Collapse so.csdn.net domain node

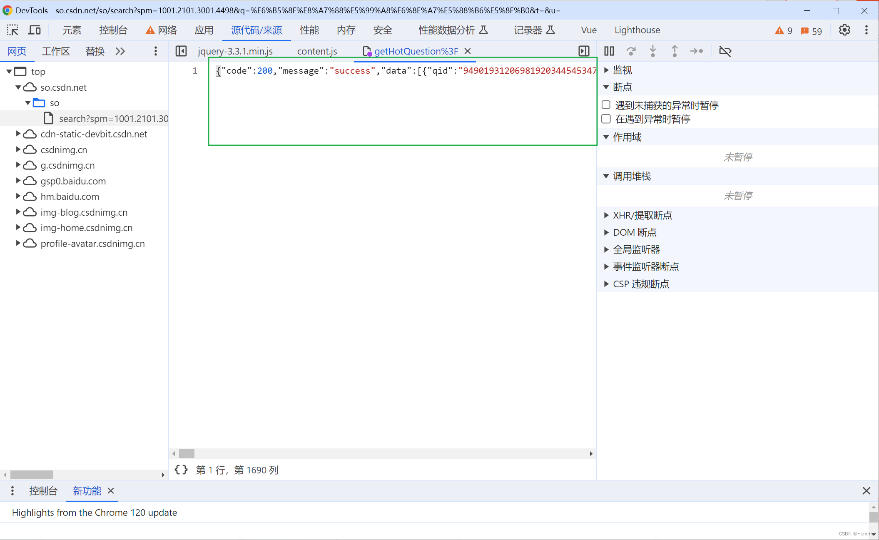18,87
